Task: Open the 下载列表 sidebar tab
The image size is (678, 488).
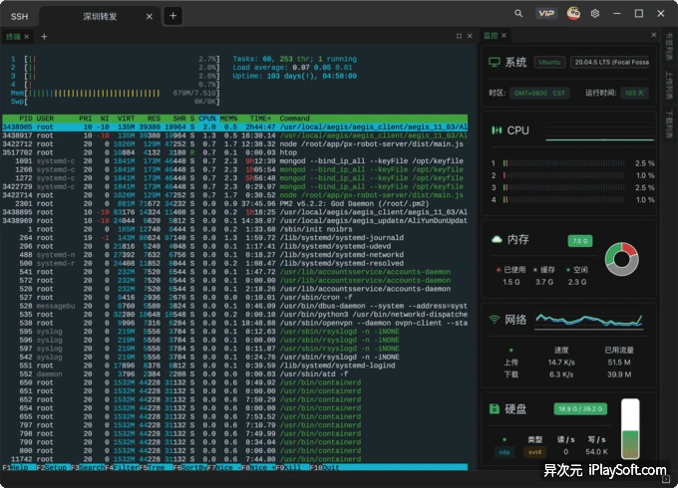Action: click(x=669, y=124)
